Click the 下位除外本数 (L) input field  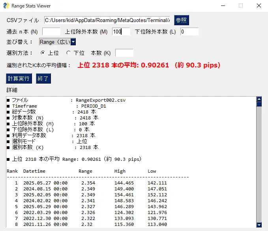[x=189, y=32]
